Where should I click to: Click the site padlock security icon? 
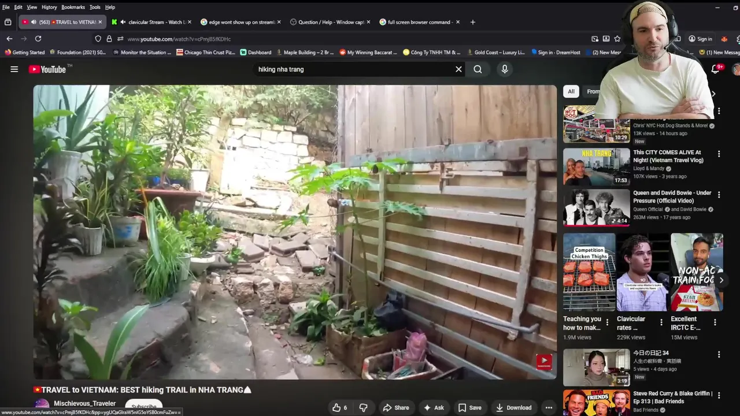(109, 39)
